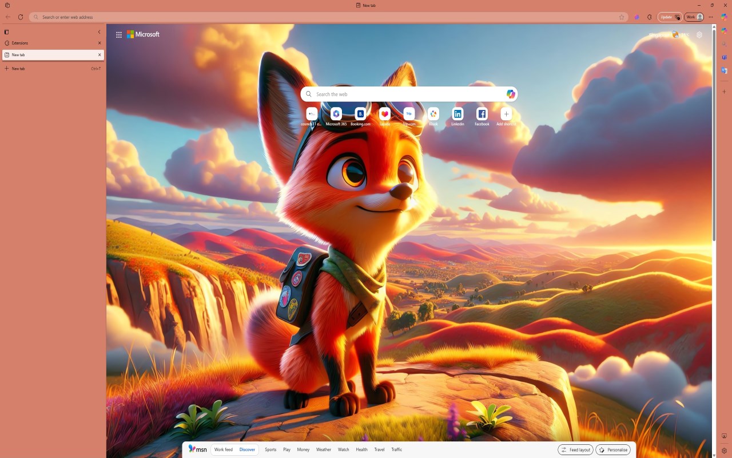
Task: Open Settings and more menu
Action: tap(711, 17)
